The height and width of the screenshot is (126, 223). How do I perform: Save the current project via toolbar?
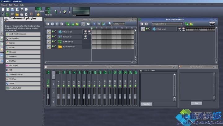[22, 10]
